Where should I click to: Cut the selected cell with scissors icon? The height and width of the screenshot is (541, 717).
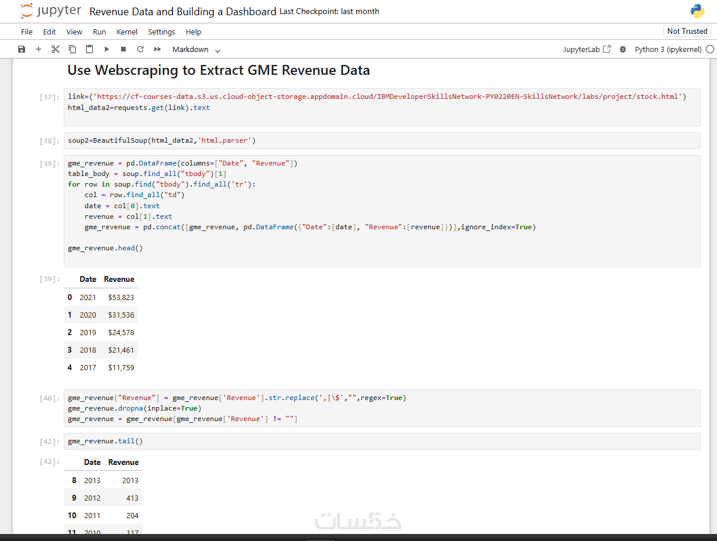[x=56, y=49]
